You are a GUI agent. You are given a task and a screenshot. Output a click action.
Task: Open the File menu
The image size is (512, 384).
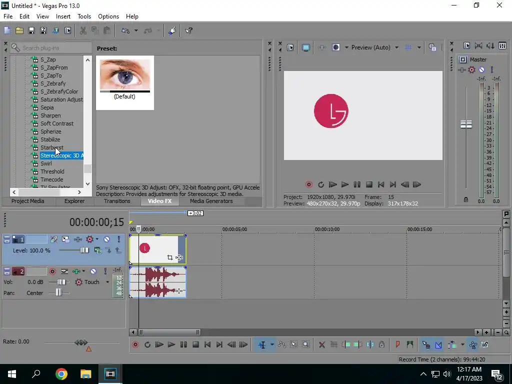pos(8,16)
